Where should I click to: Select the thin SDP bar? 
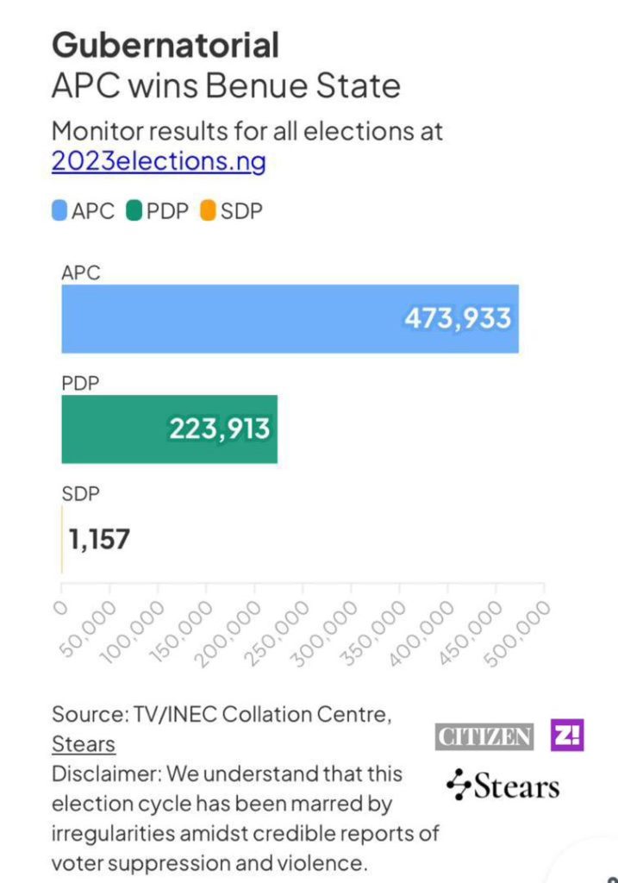click(x=62, y=540)
